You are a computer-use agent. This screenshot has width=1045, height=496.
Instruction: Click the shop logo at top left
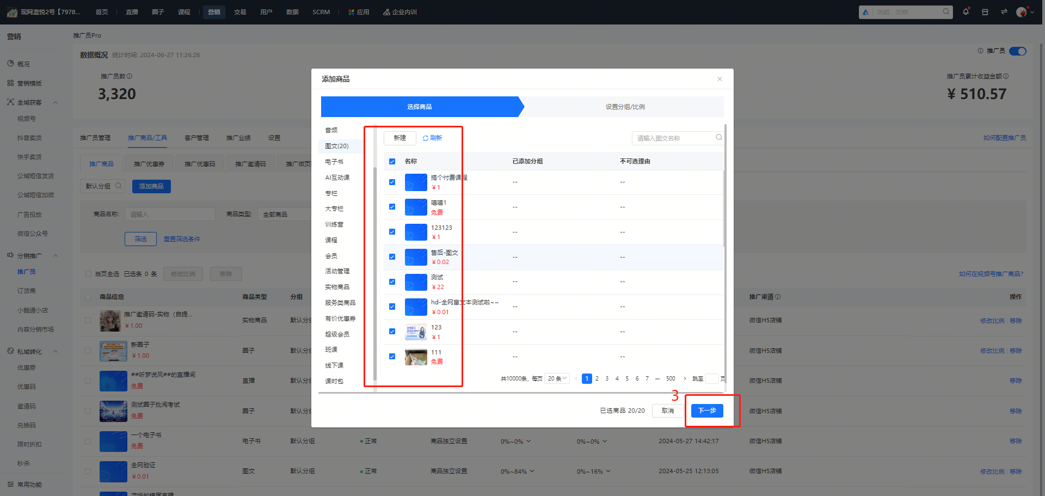tap(12, 12)
